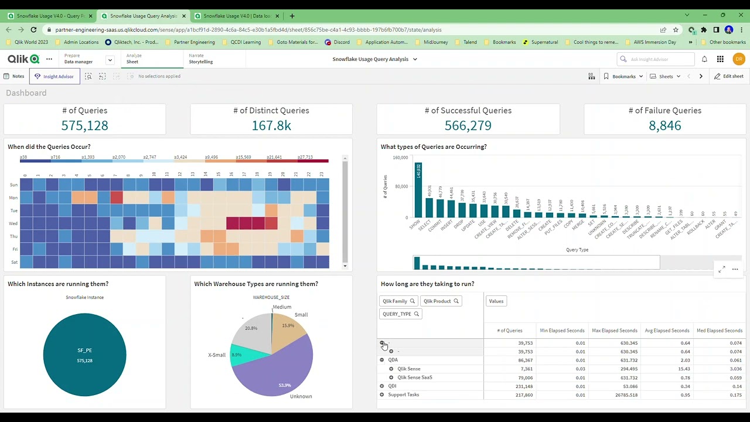Search the Qlik Family dimension

coord(412,301)
